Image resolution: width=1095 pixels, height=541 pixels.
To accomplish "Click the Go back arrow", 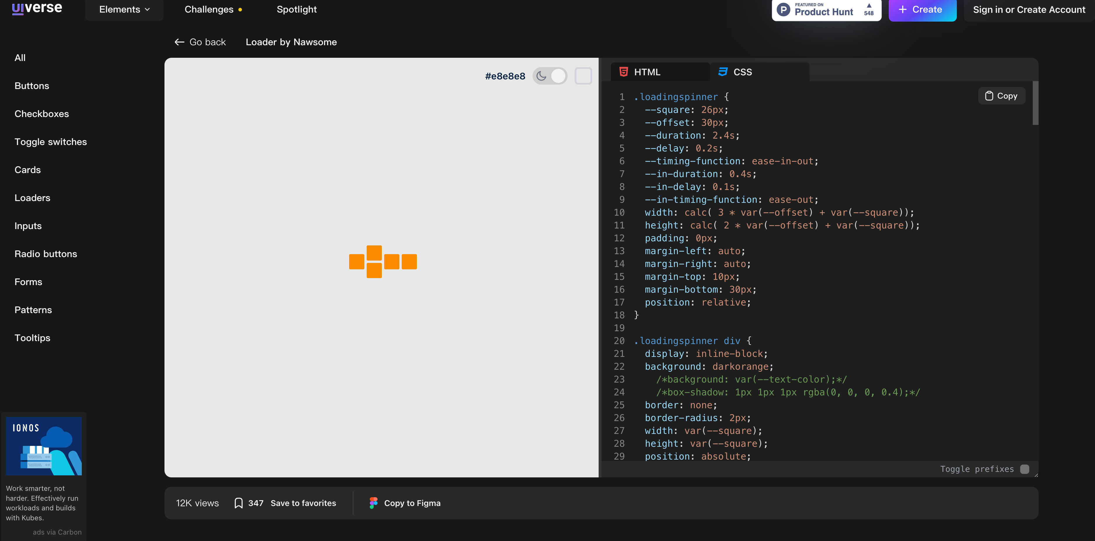I will click(x=179, y=42).
